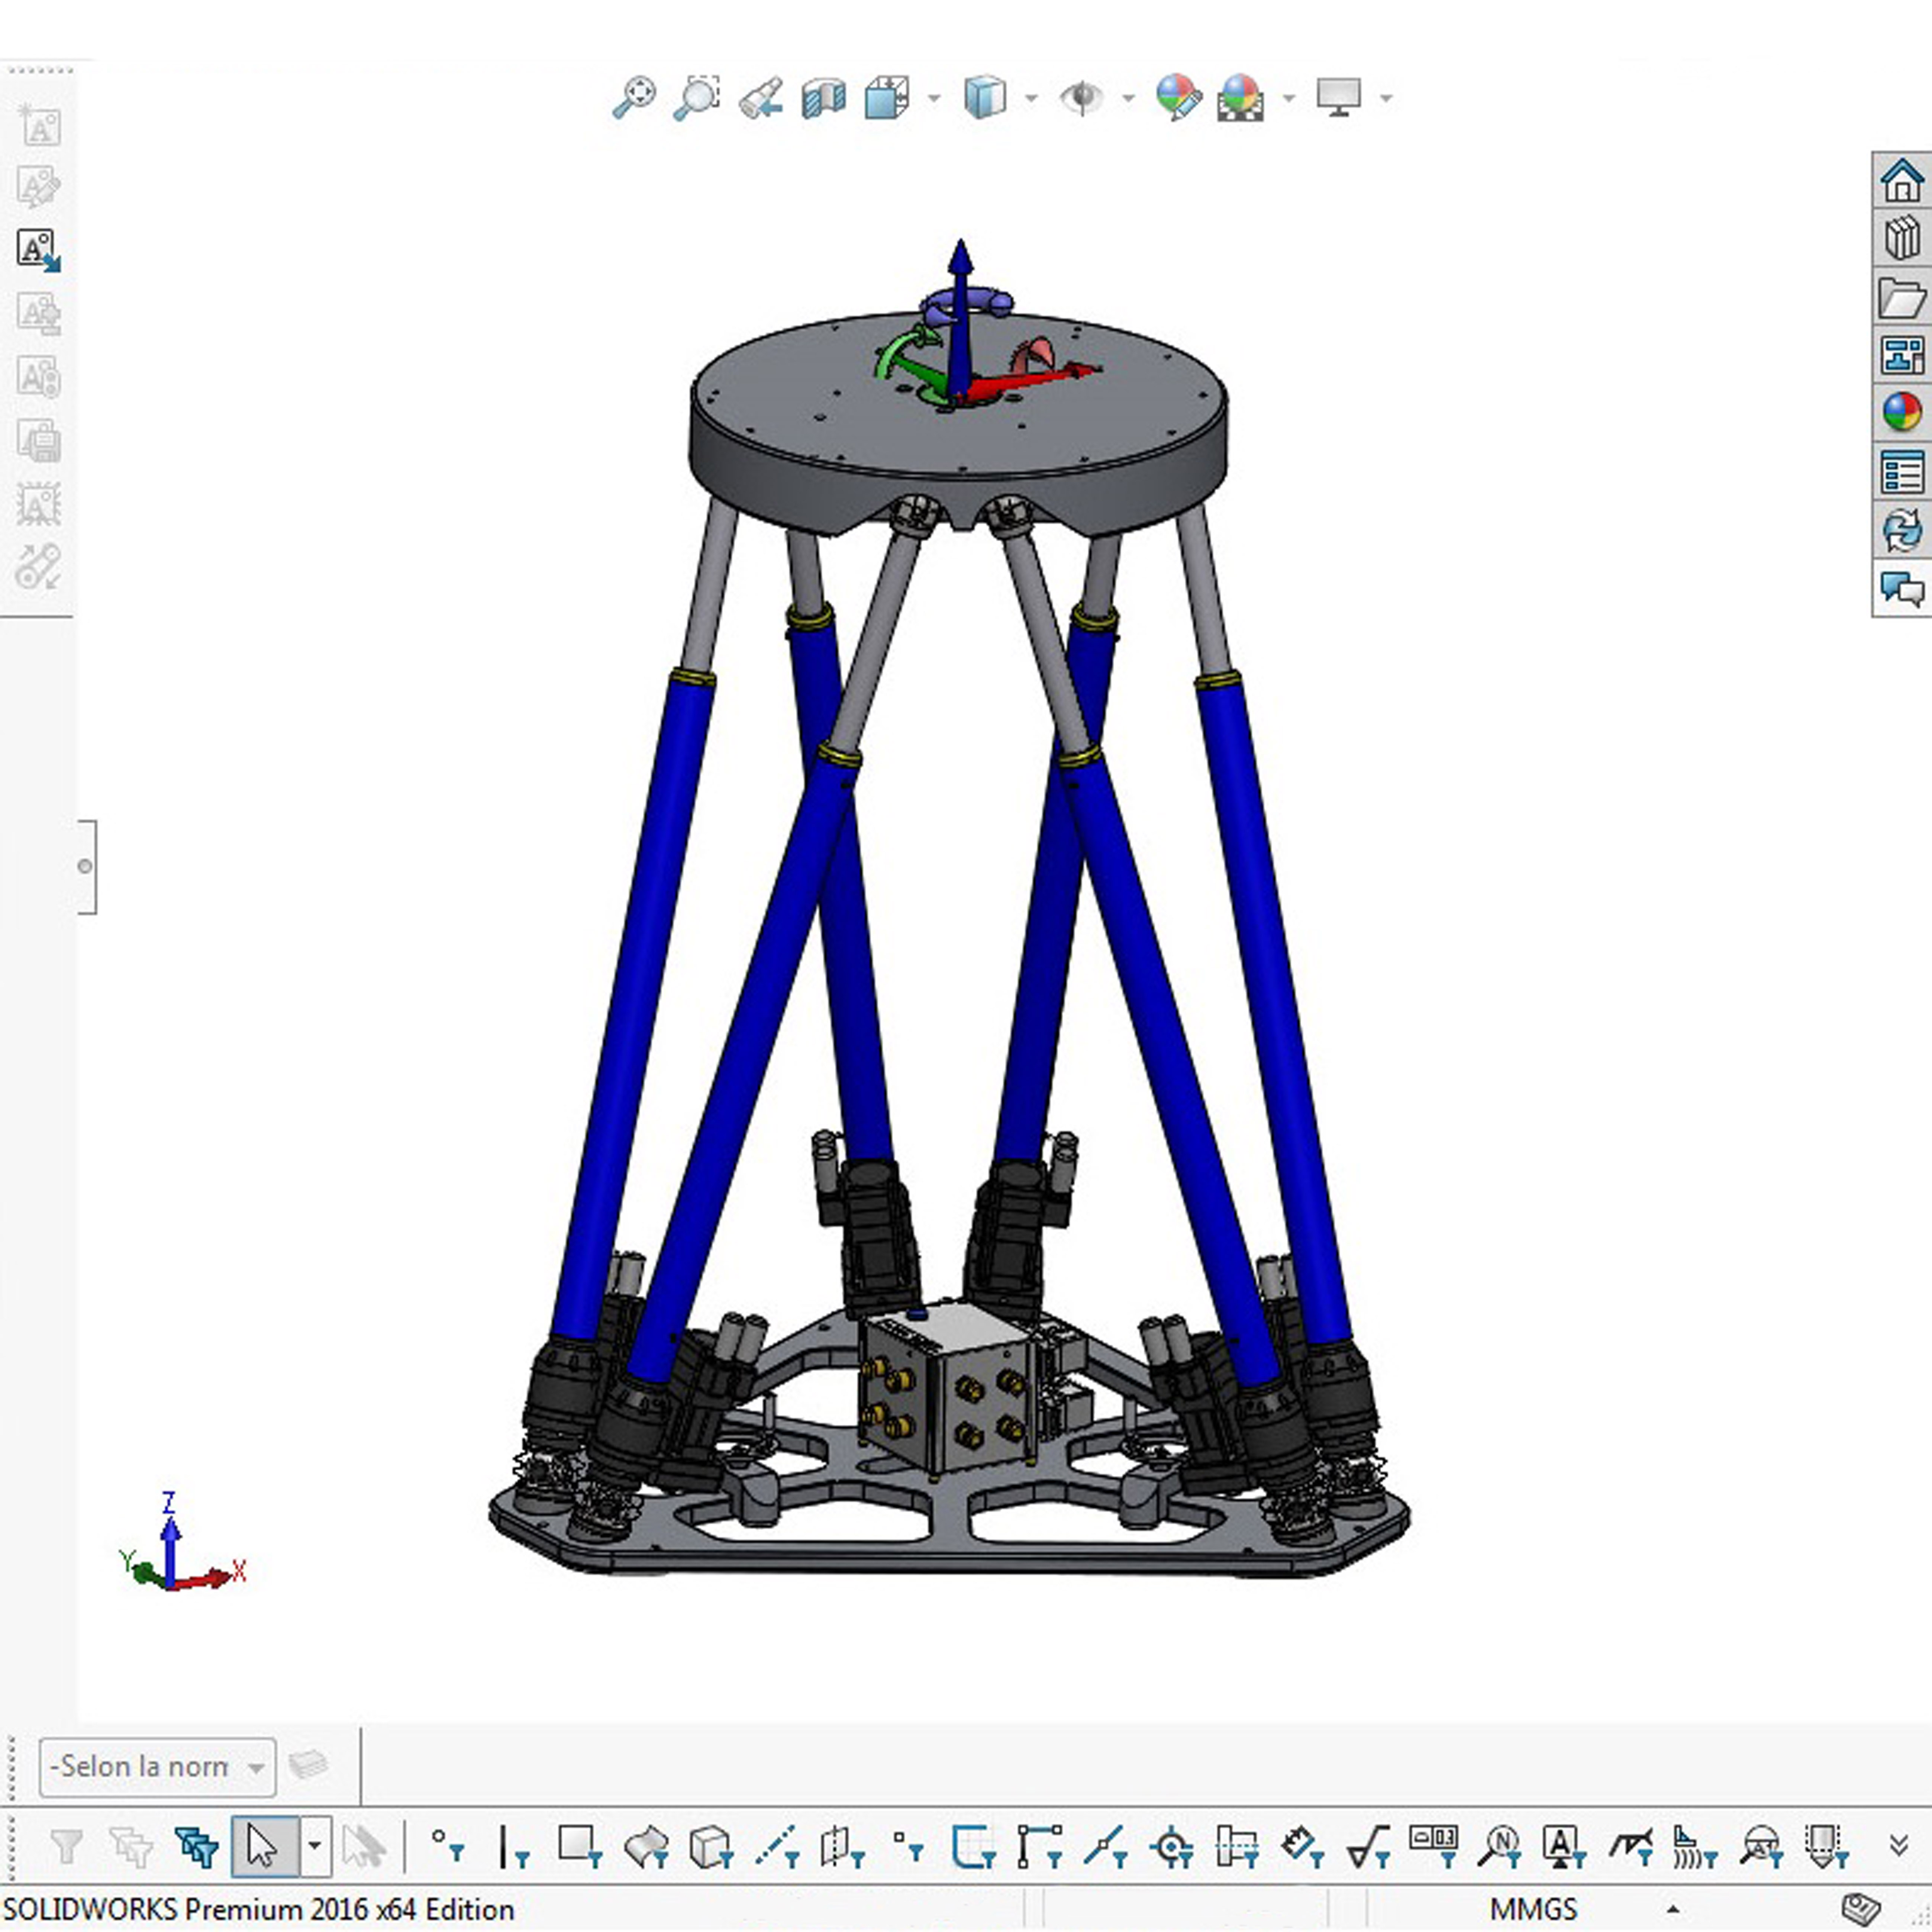Image resolution: width=1932 pixels, height=1932 pixels.
Task: Open the unit system arrow next to MMGS
Action: 1672,1910
